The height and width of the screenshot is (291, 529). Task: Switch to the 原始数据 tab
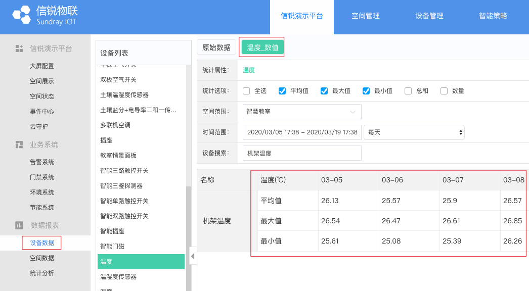tap(216, 47)
